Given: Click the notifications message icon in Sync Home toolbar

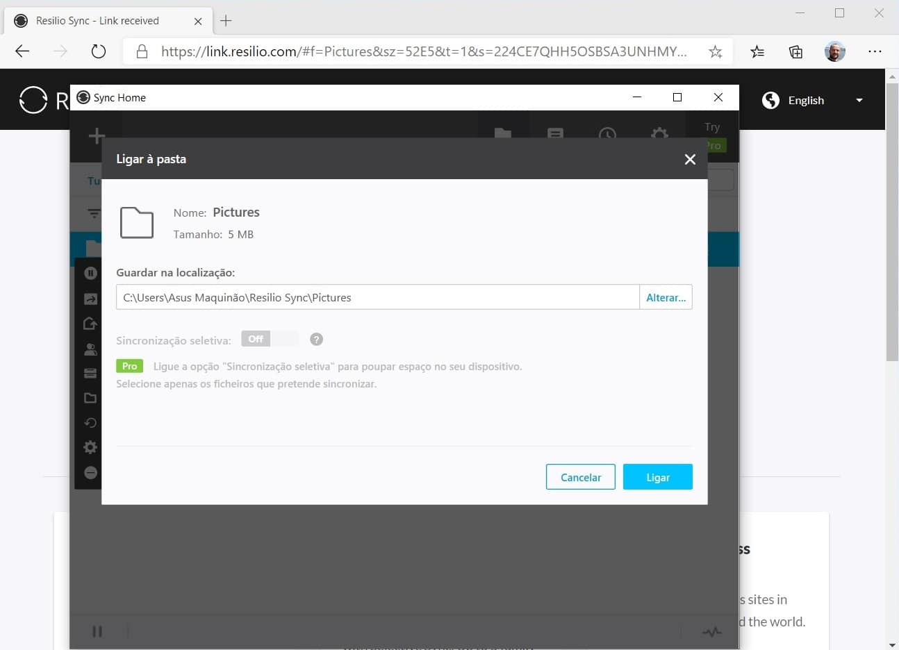Looking at the screenshot, I should 555,133.
